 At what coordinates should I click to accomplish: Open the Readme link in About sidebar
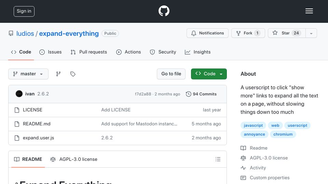[254, 148]
